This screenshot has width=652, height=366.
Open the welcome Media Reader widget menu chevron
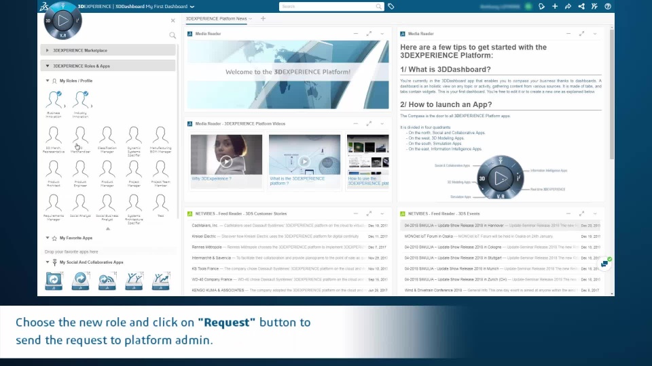pos(382,34)
